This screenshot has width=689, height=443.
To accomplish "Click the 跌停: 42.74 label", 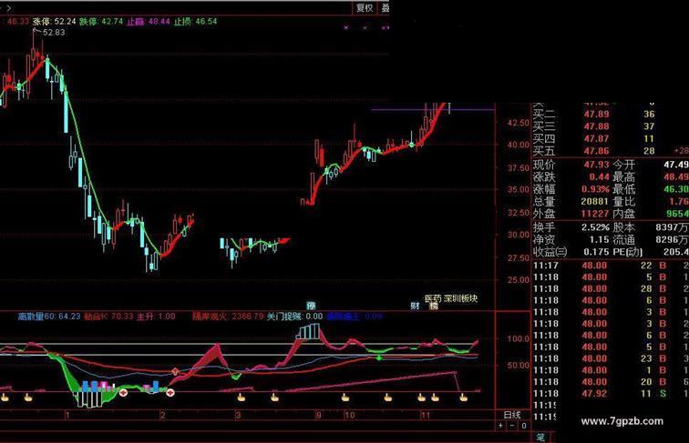I will tap(101, 21).
